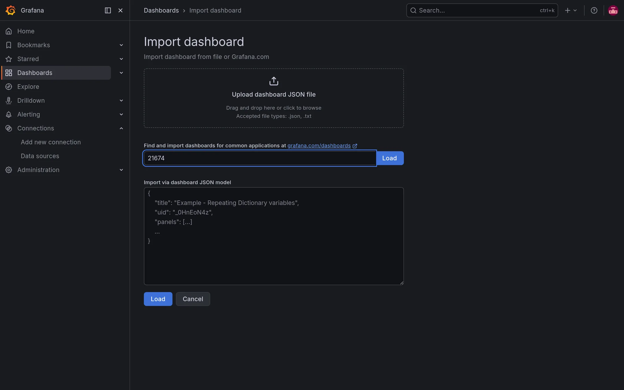Go to Explore in the sidebar
The width and height of the screenshot is (624, 390).
28,87
